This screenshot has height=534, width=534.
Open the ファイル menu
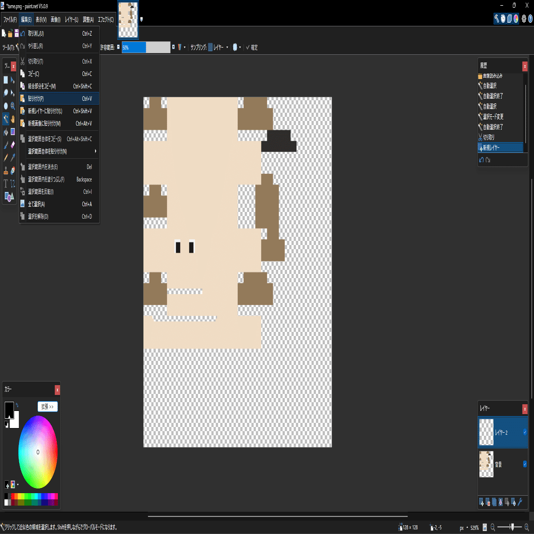click(10, 20)
